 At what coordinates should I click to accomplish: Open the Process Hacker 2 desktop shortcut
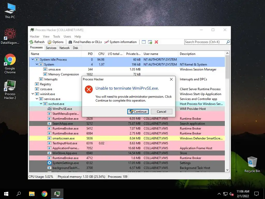10,90
